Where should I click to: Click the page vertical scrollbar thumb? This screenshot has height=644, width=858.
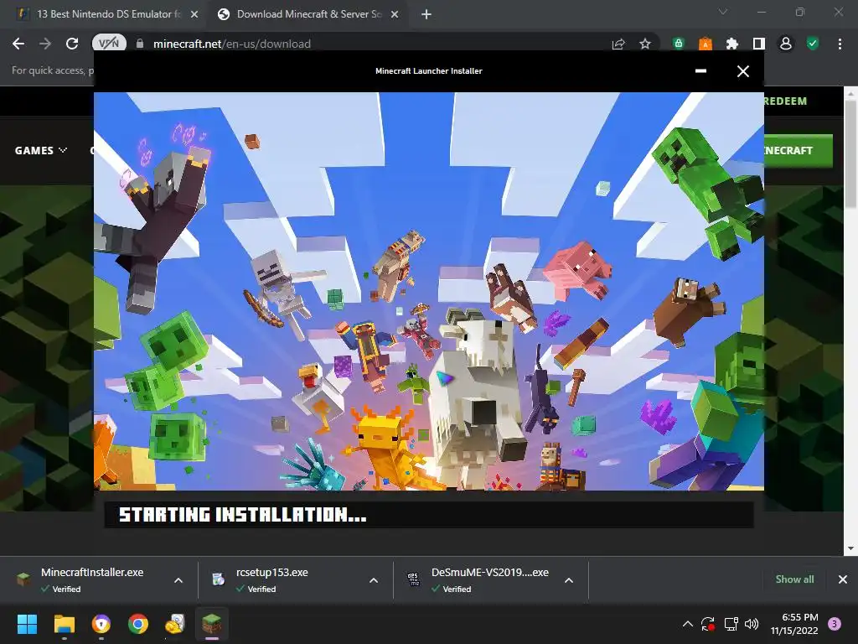[850, 154]
